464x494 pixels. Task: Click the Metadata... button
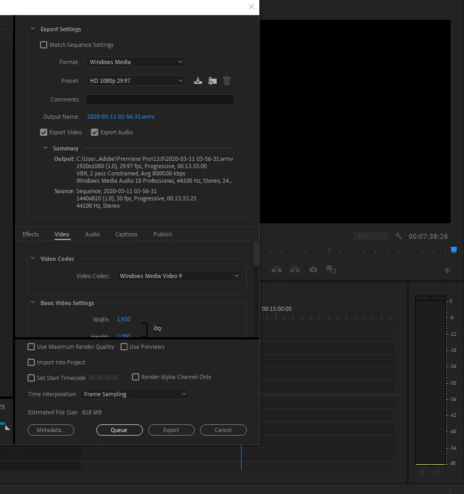click(51, 430)
